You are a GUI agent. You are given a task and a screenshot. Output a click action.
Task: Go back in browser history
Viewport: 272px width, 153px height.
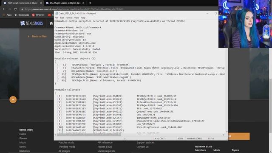point(4,9)
